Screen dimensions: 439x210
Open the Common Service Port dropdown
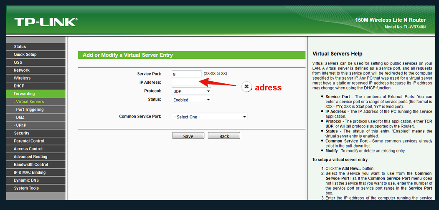click(209, 117)
